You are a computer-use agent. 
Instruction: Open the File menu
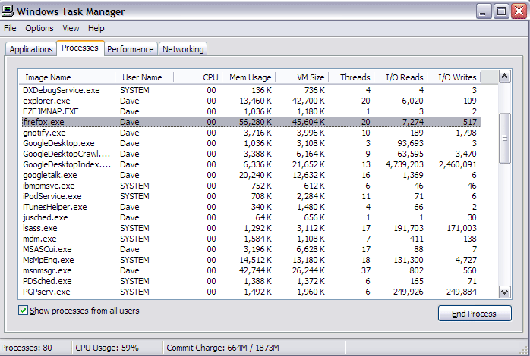[10, 28]
